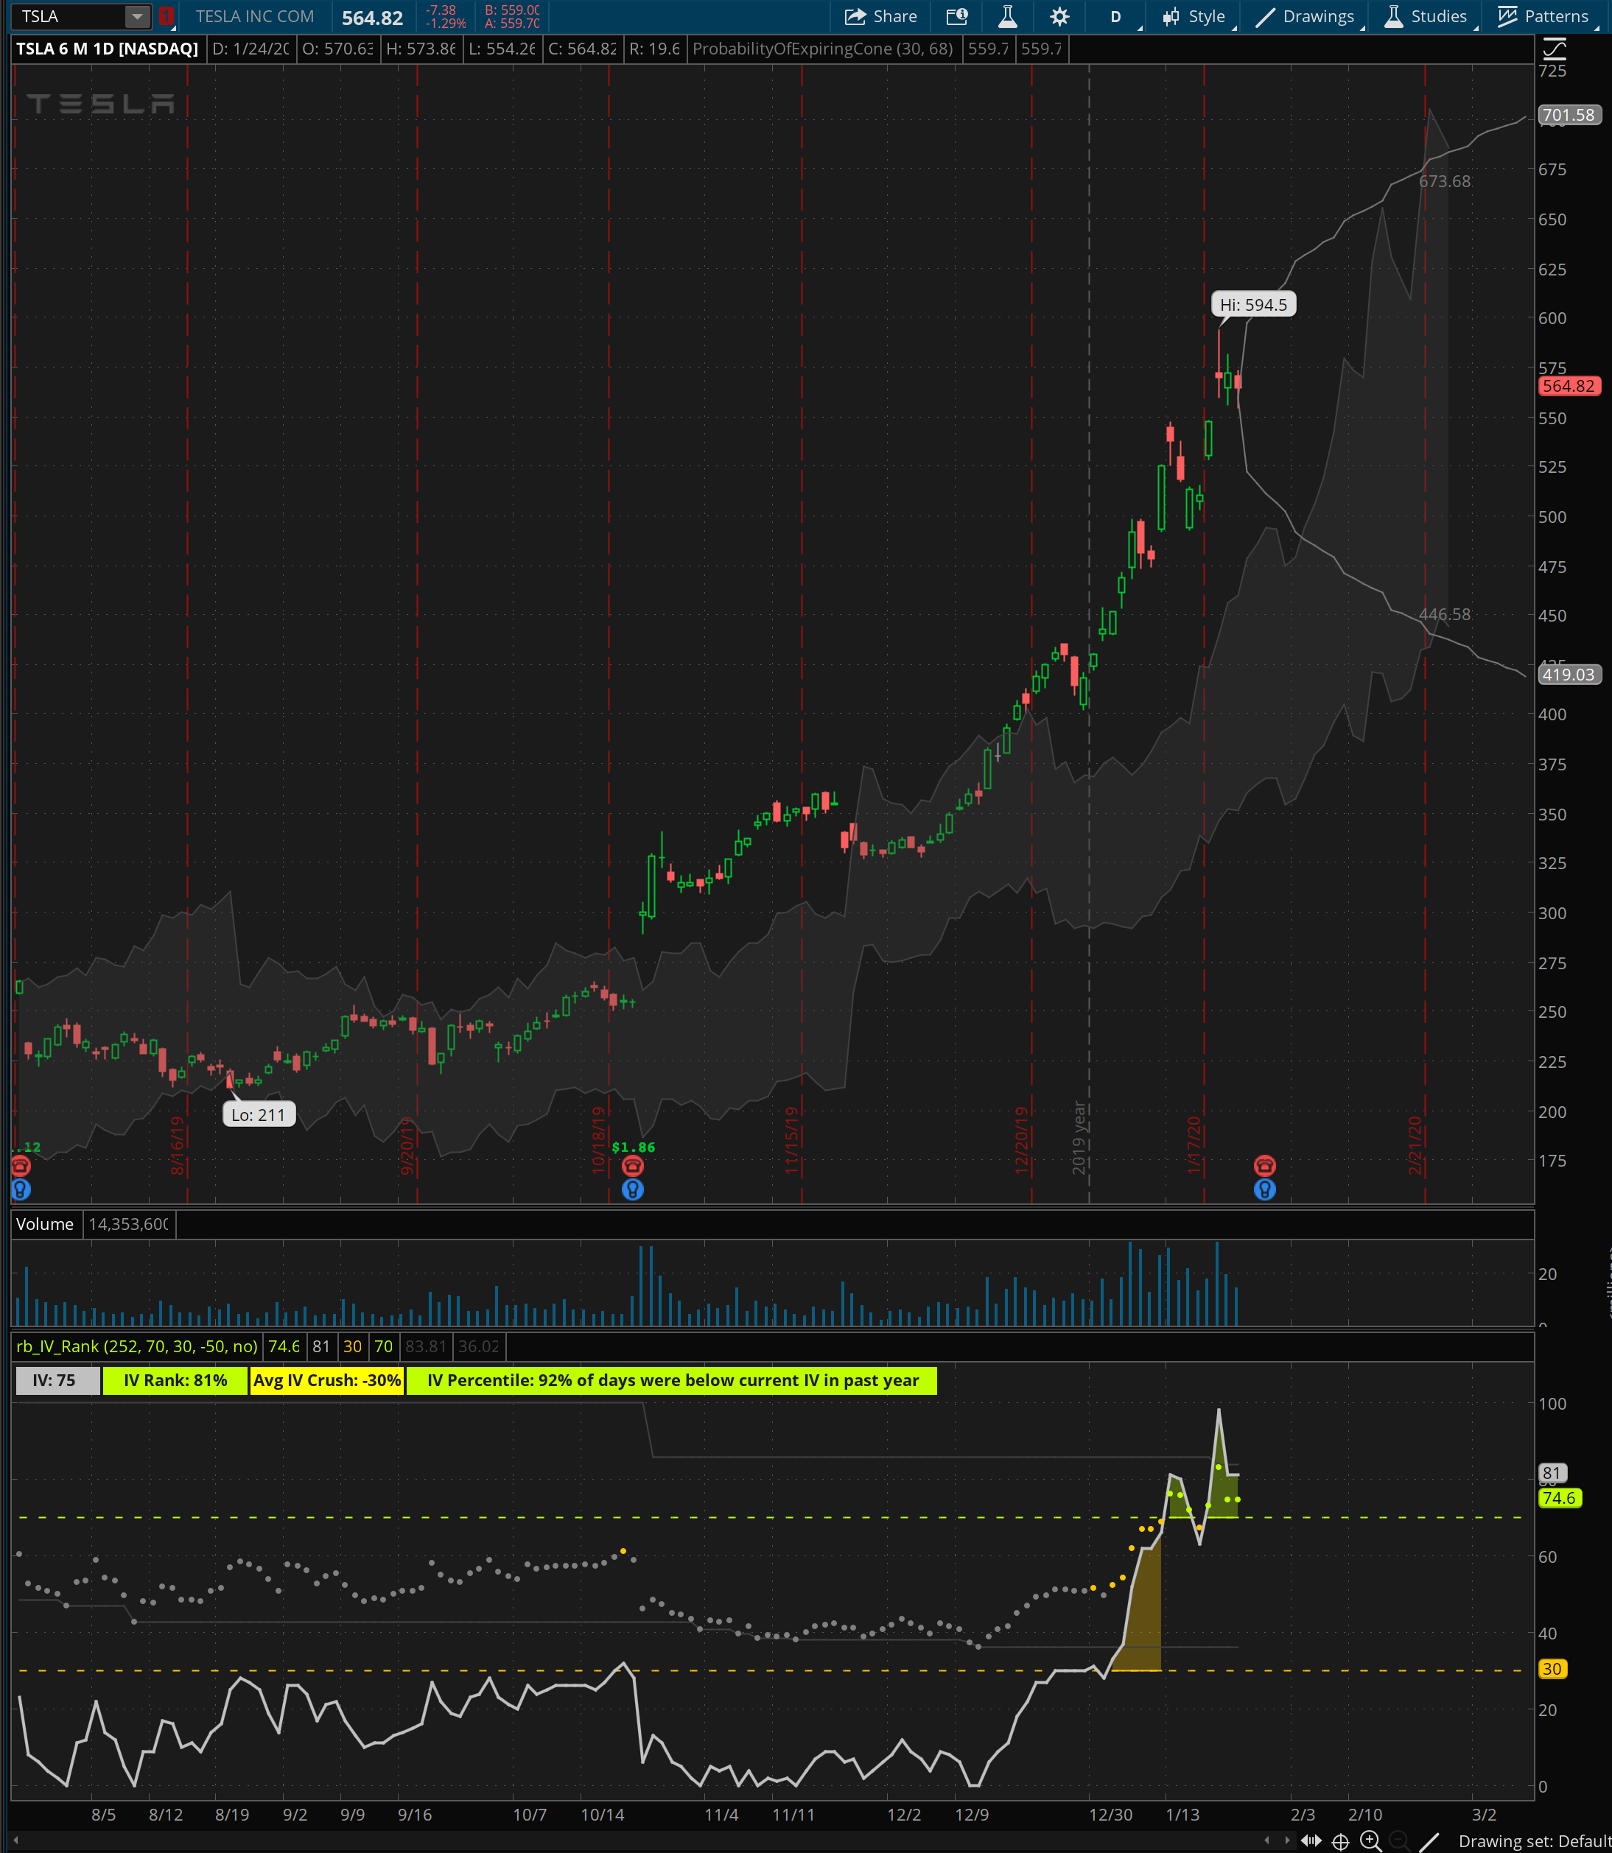Click the IV Rank: 81% label
The width and height of the screenshot is (1612, 1853).
(175, 1380)
